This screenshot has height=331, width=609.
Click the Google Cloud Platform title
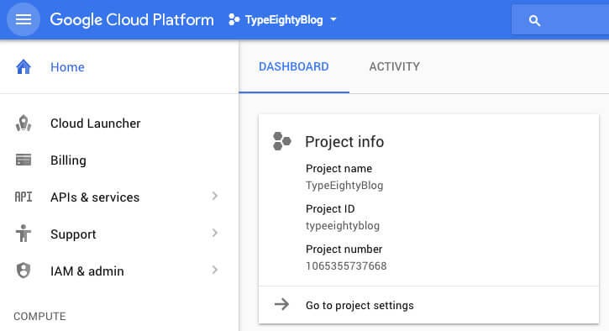[132, 20]
